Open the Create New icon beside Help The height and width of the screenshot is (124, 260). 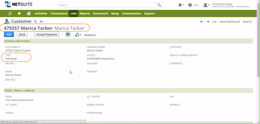(181, 5)
